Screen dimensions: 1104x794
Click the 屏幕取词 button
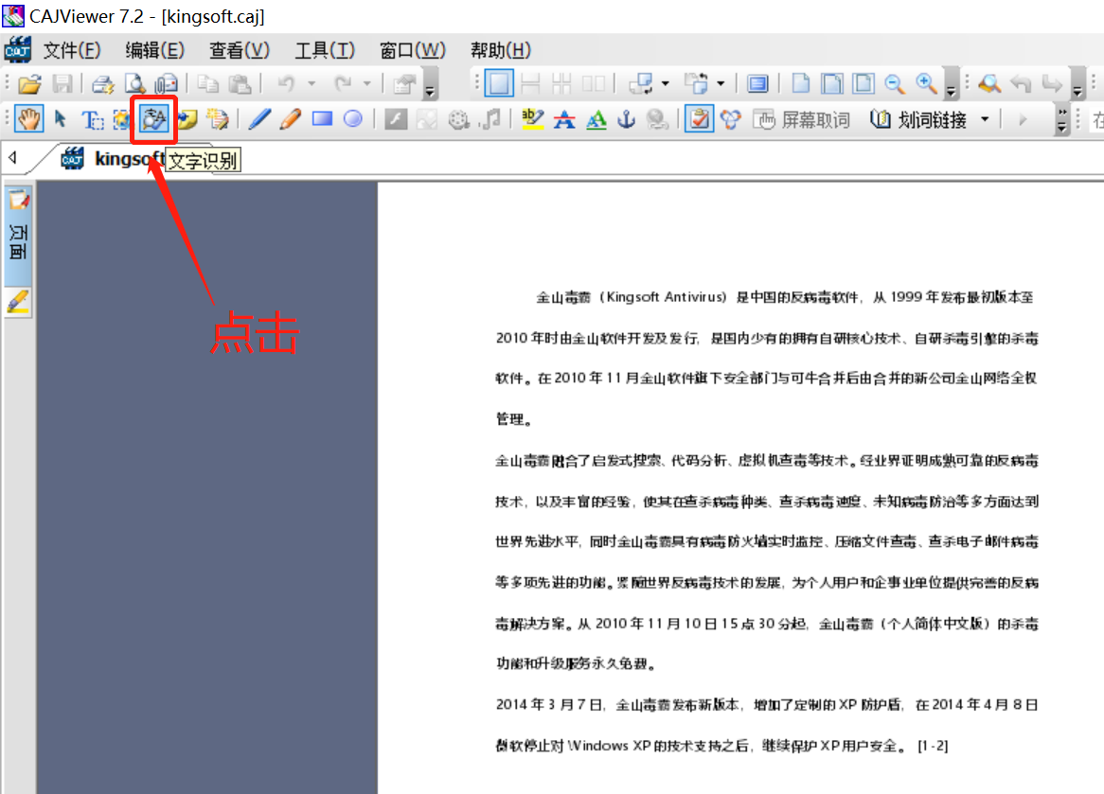(801, 119)
